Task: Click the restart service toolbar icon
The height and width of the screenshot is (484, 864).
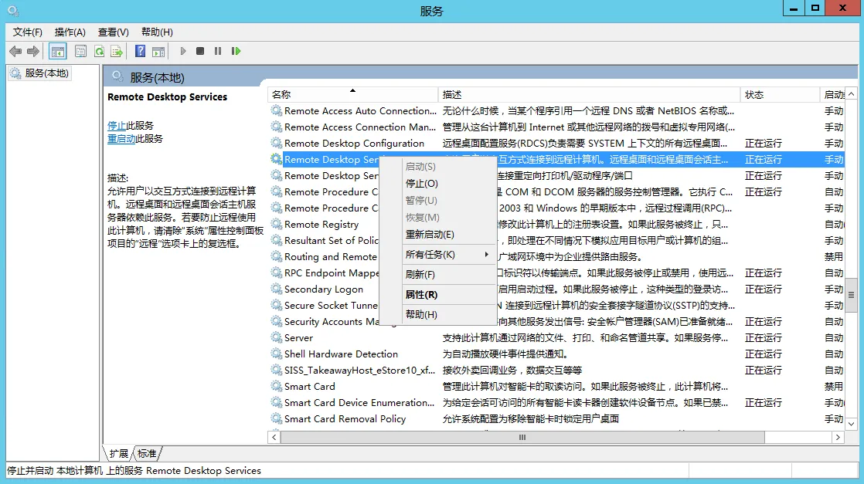Action: (x=235, y=51)
